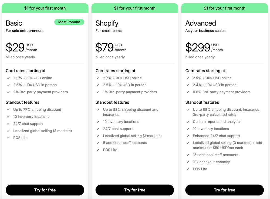Screen dimensions: 270x199
Task: Click the Shopify plan title
Action: [107, 23]
